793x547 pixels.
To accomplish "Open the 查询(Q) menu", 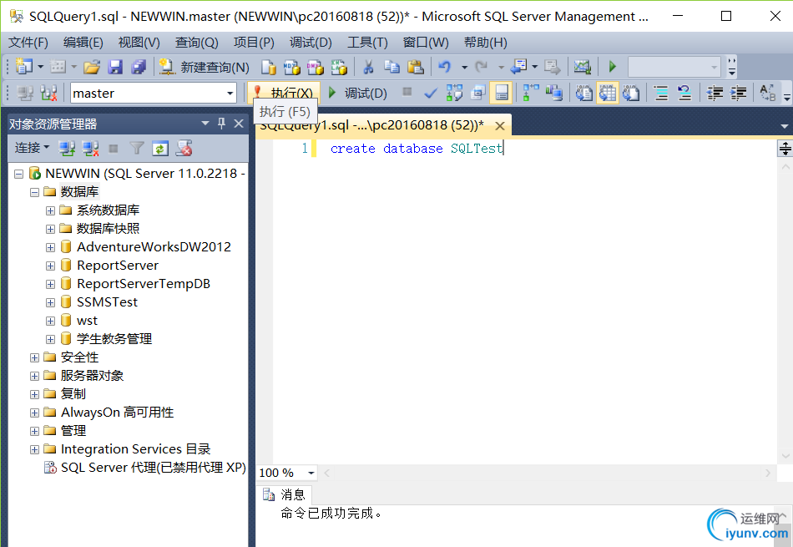I will point(196,43).
